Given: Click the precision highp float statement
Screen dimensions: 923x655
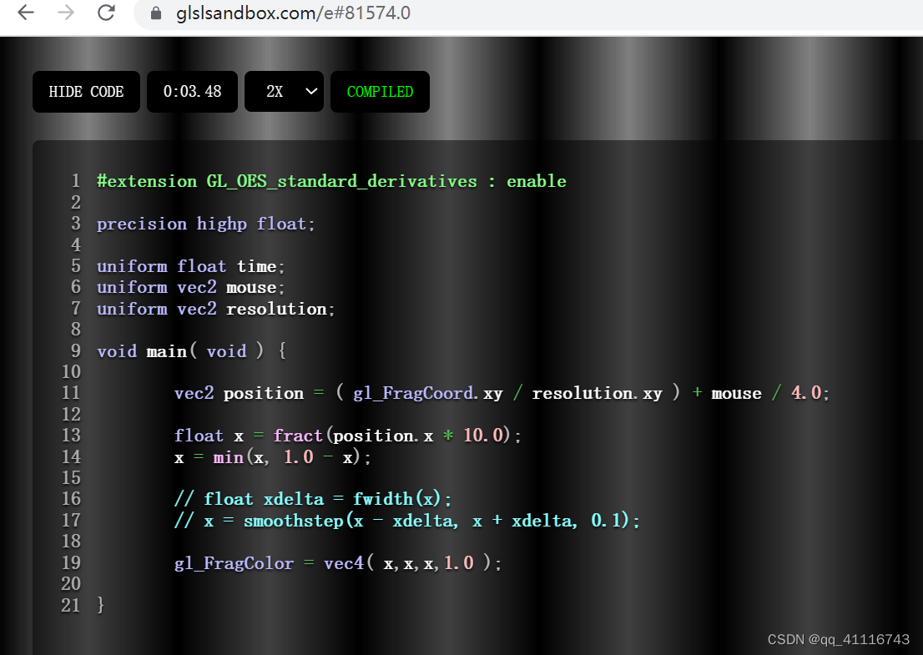Looking at the screenshot, I should point(204,224).
